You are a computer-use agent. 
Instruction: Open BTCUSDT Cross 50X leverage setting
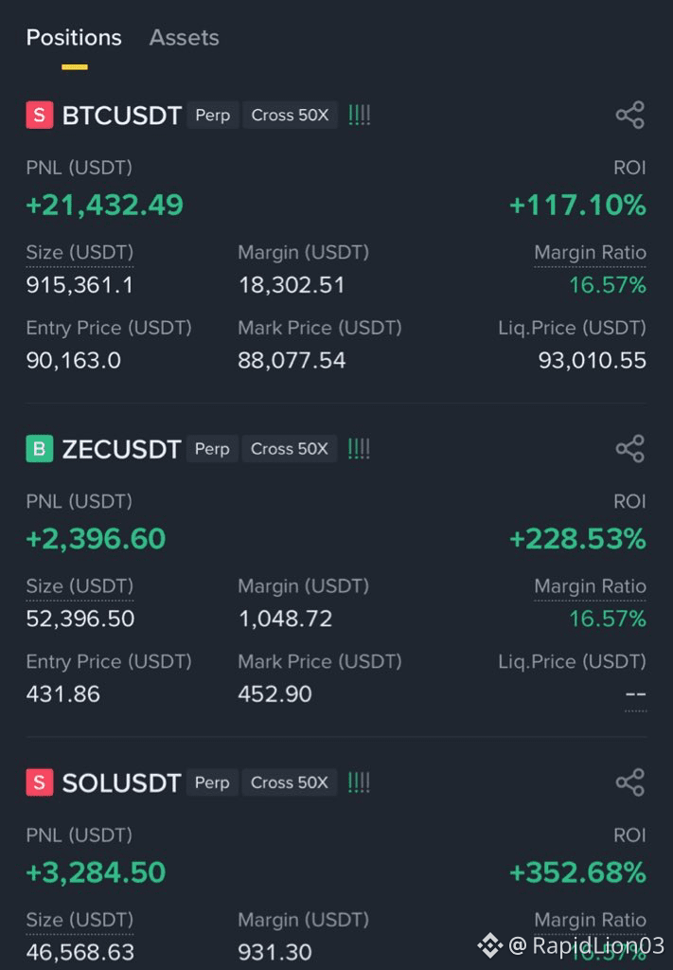click(x=290, y=115)
